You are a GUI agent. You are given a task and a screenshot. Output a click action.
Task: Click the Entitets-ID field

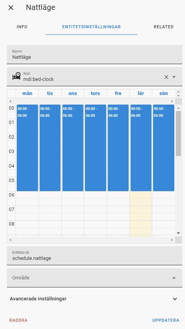(x=94, y=256)
